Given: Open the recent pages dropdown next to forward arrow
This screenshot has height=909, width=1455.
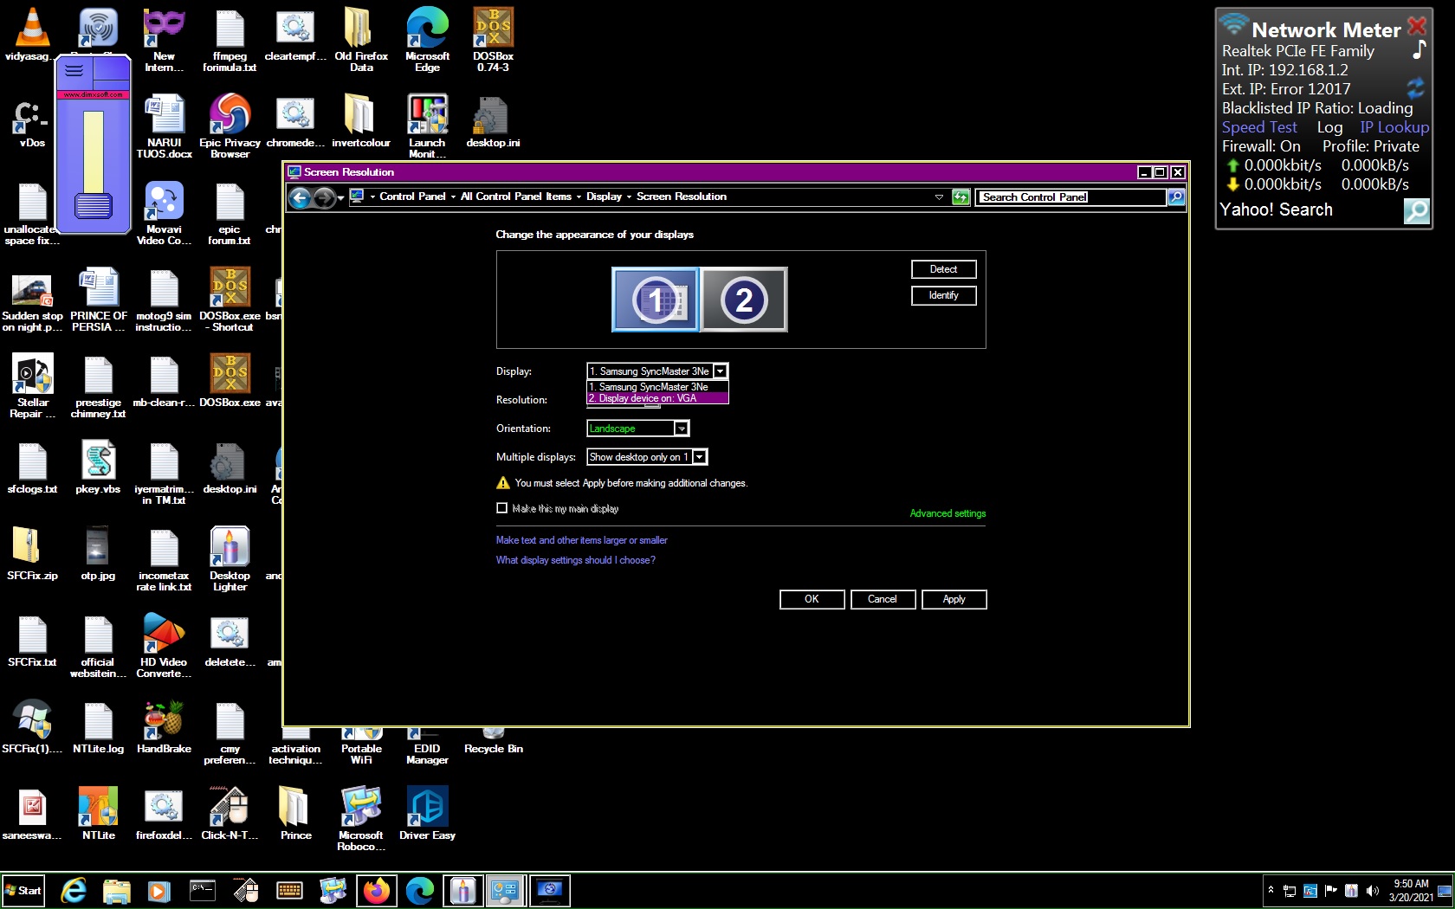Looking at the screenshot, I should click(340, 198).
